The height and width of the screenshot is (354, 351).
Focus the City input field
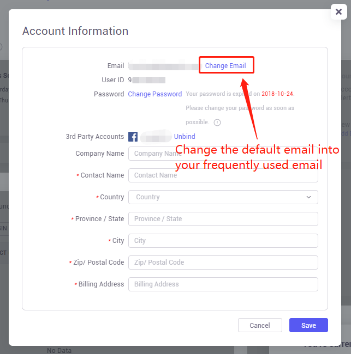pos(223,241)
